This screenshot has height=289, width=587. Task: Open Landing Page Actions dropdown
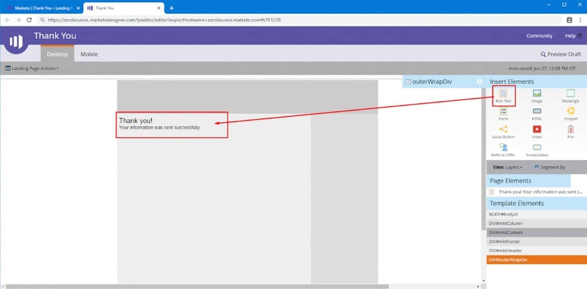click(x=32, y=68)
